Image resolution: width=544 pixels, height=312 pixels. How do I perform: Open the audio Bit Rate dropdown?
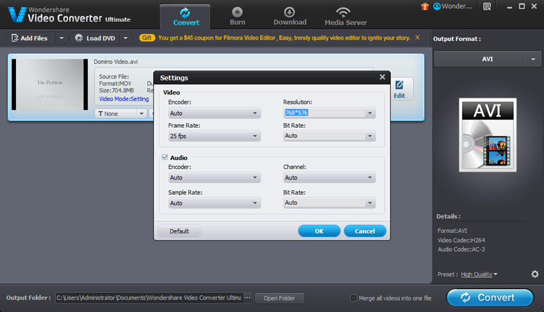point(329,203)
